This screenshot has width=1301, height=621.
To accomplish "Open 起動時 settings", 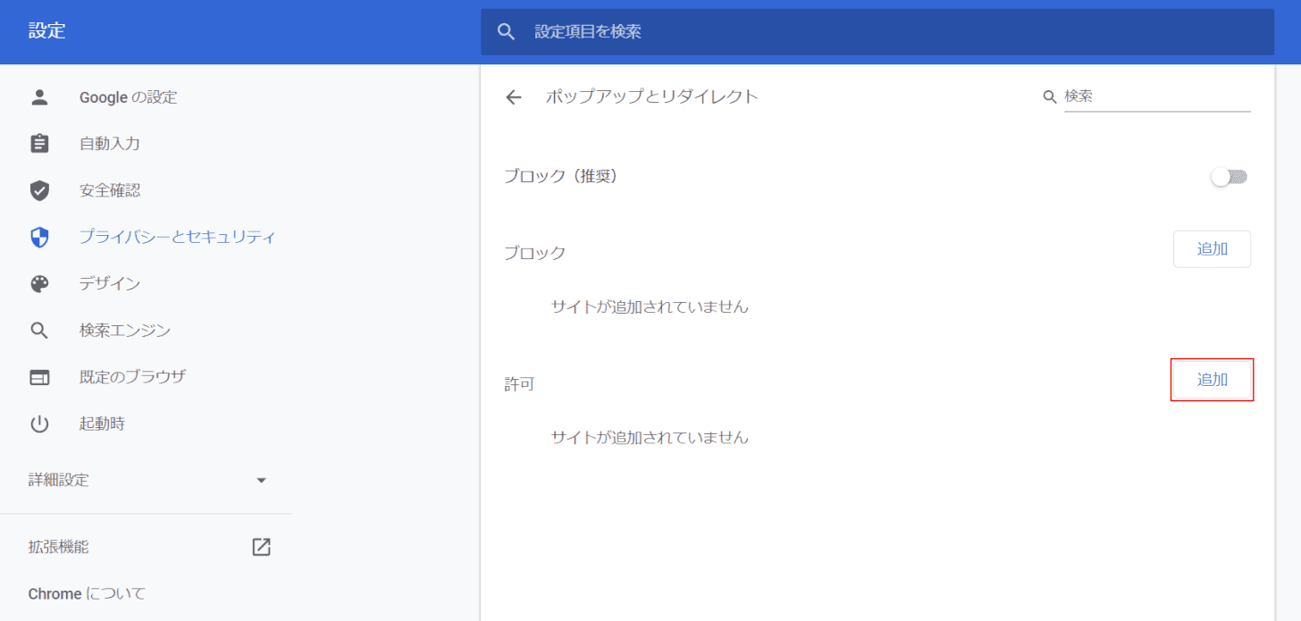I will click(x=102, y=424).
